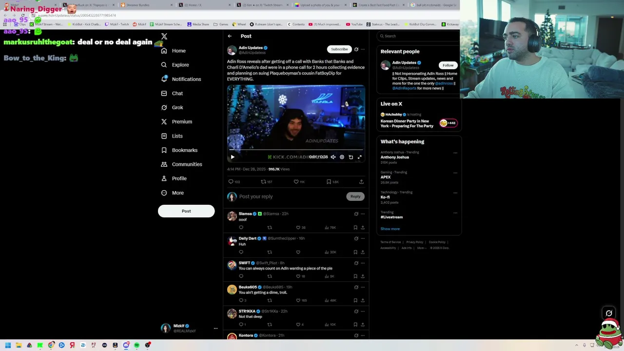This screenshot has width=624, height=351.
Task: Open more options on Beuks605 reply
Action: tap(362, 287)
